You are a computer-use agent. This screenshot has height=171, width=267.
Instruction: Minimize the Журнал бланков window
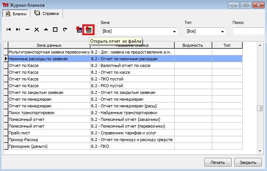[233, 5]
